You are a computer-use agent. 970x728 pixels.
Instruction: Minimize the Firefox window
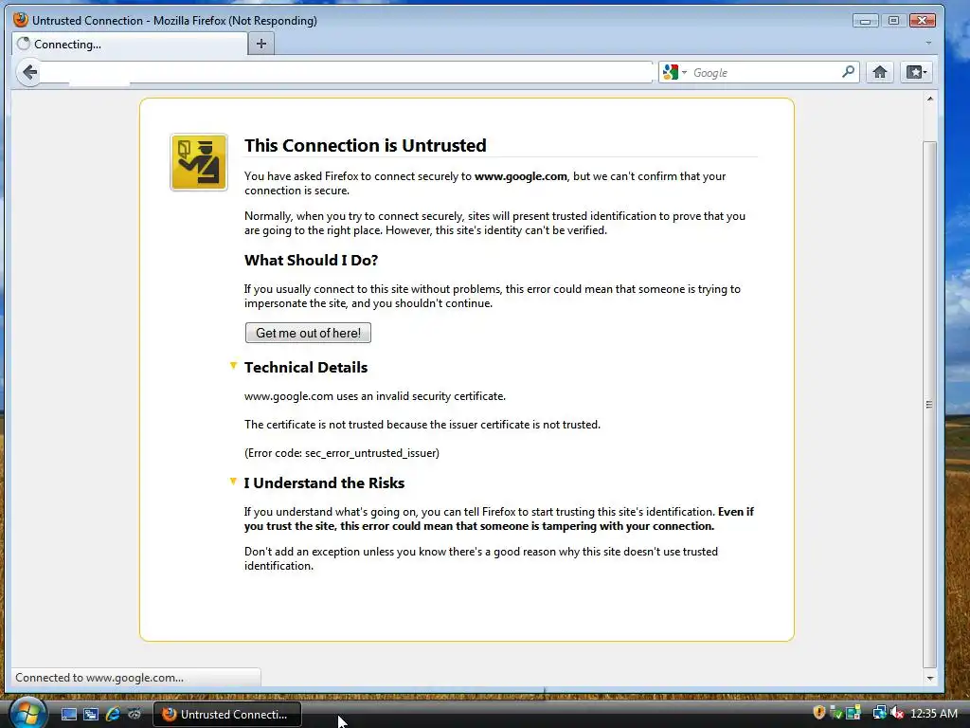(865, 21)
